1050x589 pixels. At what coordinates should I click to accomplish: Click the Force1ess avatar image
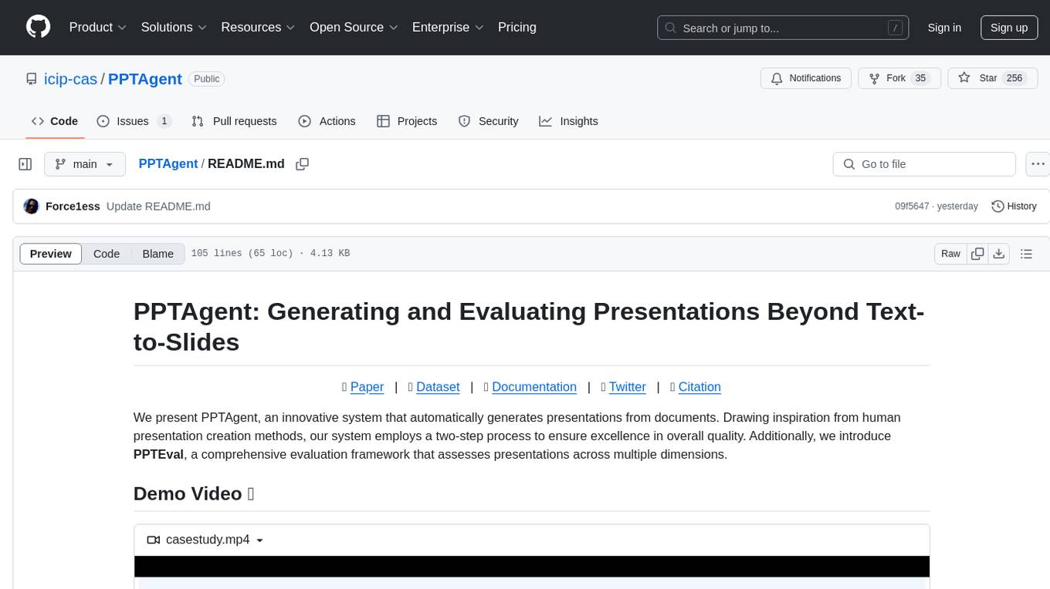pos(32,206)
